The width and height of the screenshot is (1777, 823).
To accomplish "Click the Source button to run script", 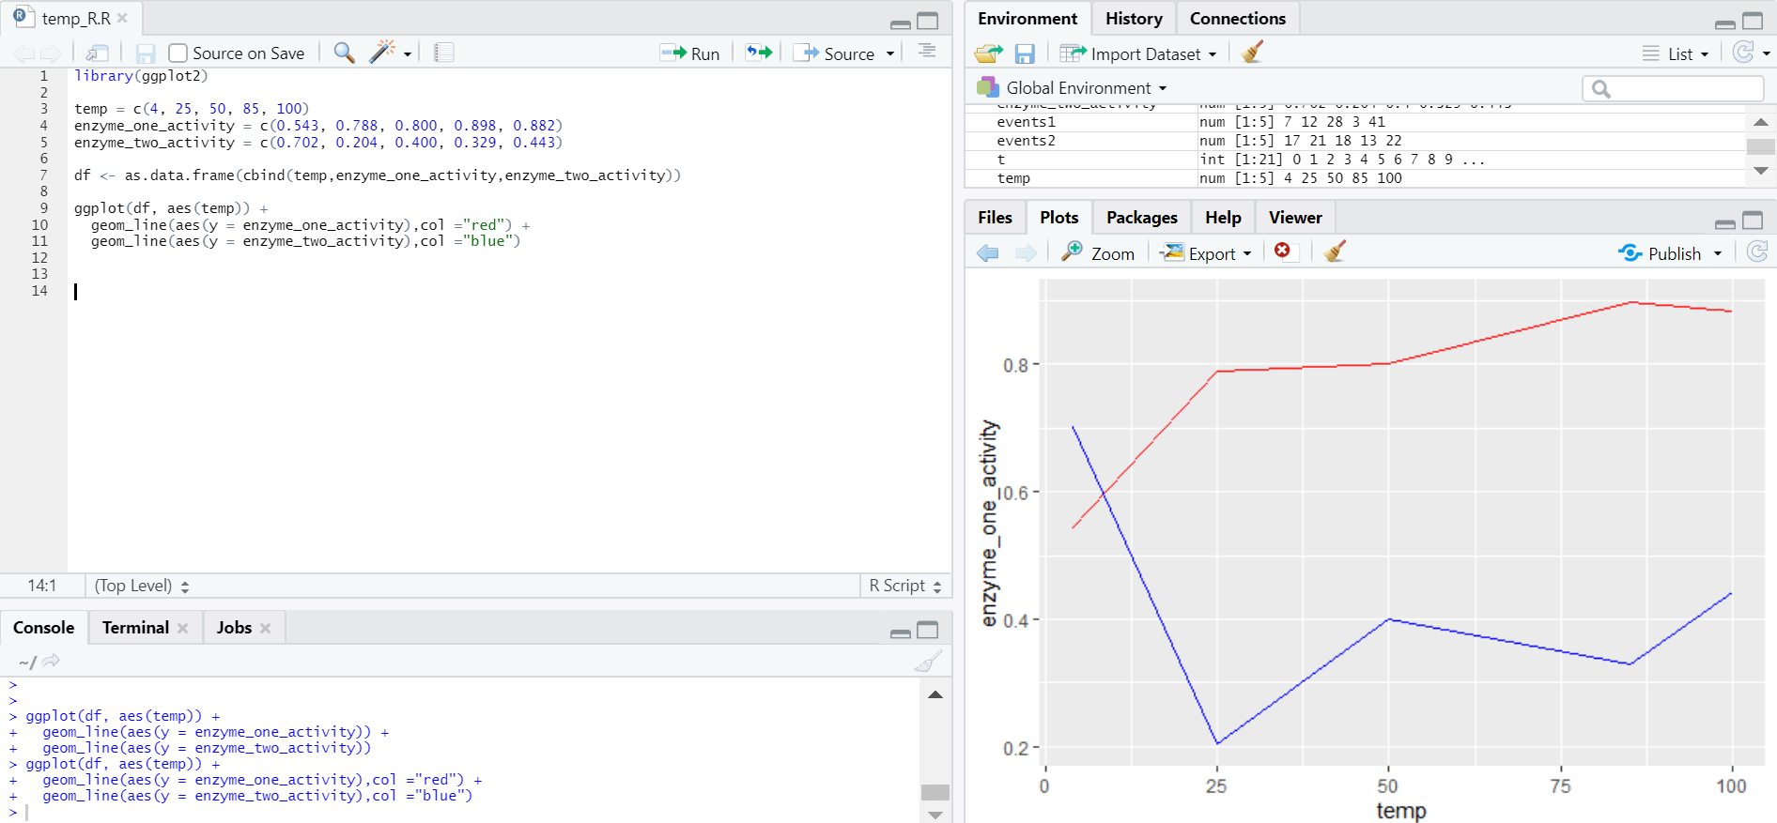I will (x=835, y=53).
